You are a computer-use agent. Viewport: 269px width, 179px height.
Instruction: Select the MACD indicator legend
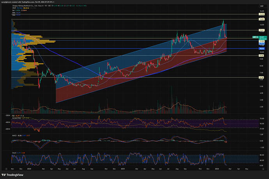tap(14, 135)
